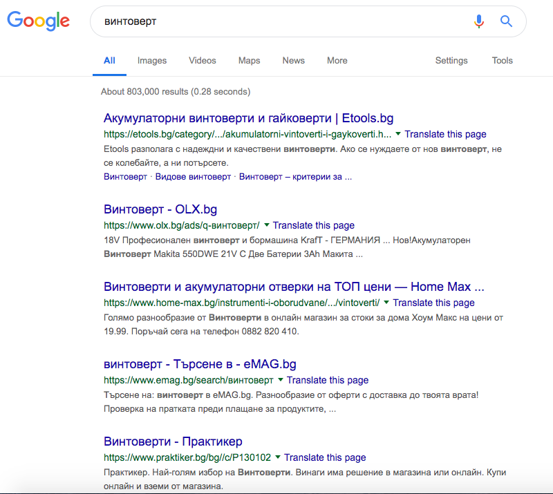Screen dimensions: 553x494
Task: Open the News tab
Action: (293, 61)
